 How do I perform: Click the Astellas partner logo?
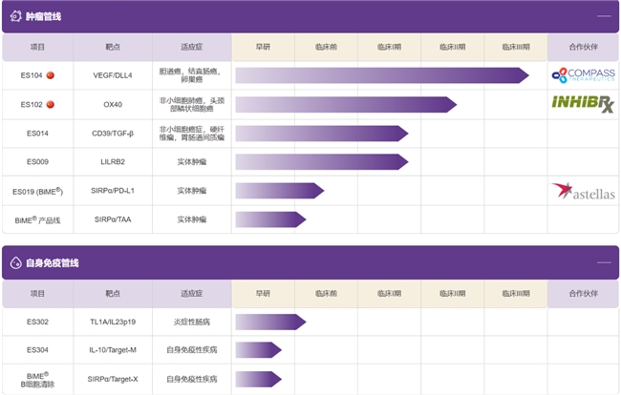[x=583, y=192]
